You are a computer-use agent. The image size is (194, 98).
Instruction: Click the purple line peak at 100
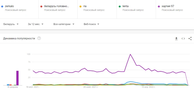point(130,54)
